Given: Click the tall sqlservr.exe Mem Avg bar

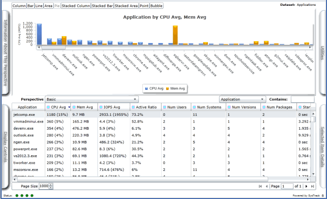Looking at the screenshot, I should [175, 35].
